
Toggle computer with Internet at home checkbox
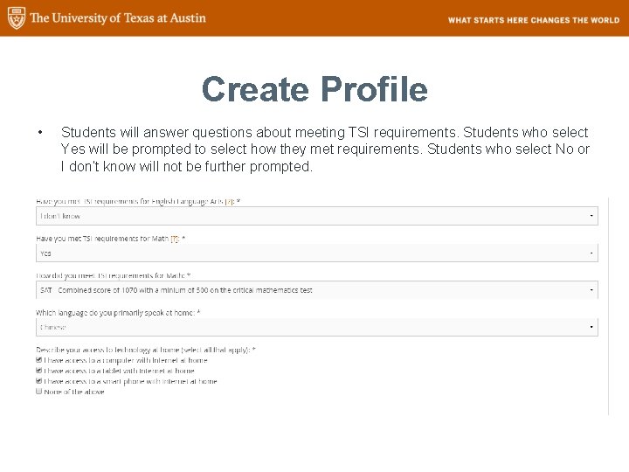coord(39,360)
